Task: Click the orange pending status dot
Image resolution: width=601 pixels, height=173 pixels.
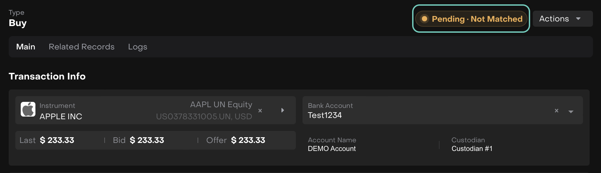Action: coord(424,19)
